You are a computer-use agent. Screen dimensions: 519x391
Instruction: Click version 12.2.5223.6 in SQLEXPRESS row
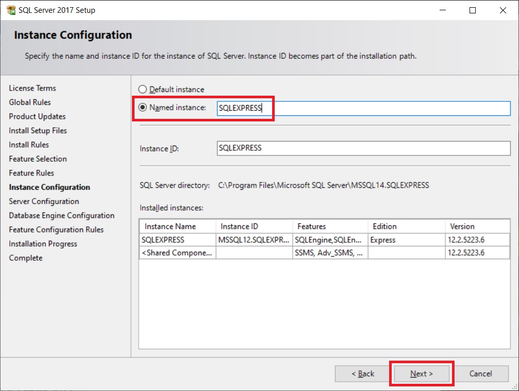(x=477, y=240)
